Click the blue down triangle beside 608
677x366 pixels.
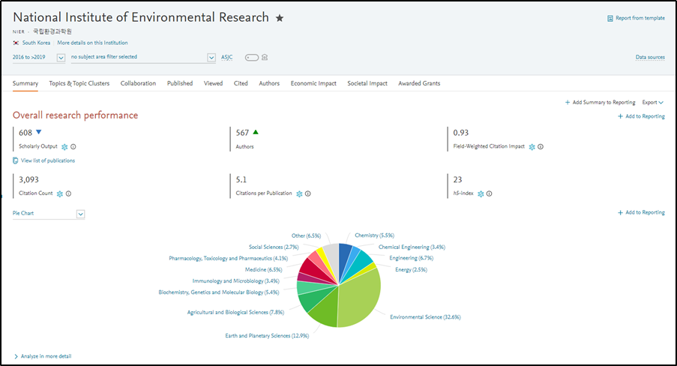coord(39,132)
